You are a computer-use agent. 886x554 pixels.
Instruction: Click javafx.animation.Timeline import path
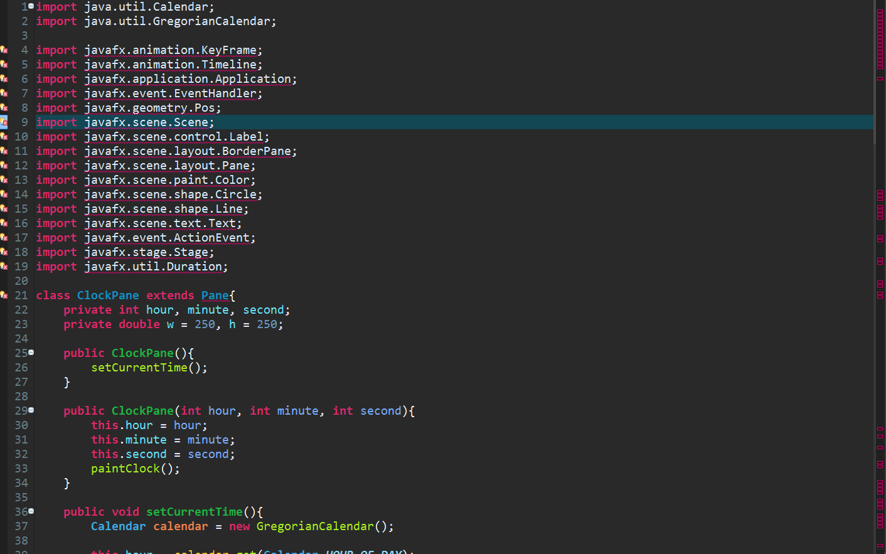170,65
